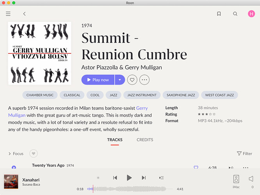Open the hamburger navigation menu
The width and height of the screenshot is (260, 195).
(8, 14)
